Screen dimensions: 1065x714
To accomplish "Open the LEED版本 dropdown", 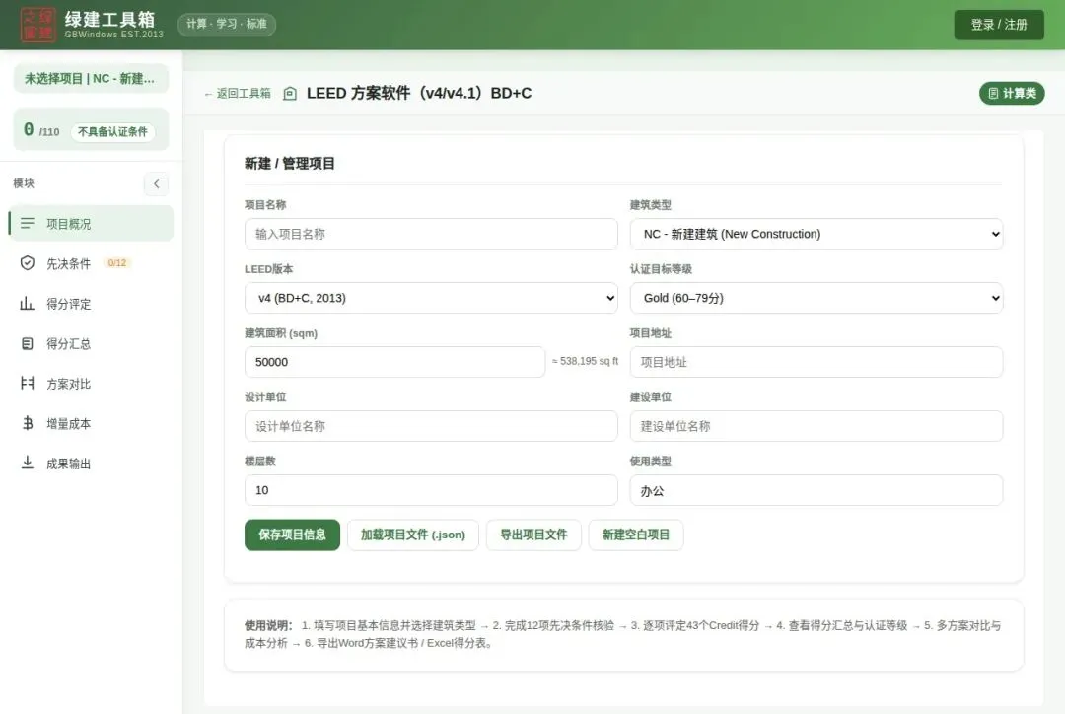I will pyautogui.click(x=431, y=298).
